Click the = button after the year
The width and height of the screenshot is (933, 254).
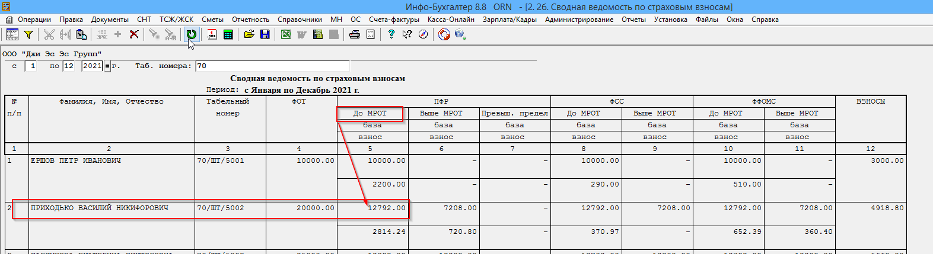pos(107,66)
